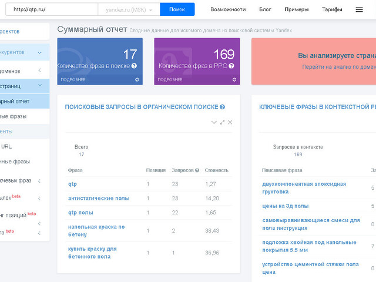Click the ПОИСКОВЫЕ ЗАПРОСЫ В ОРГАНИЧЕСКОМ ПОИСКЕ heading
The width and height of the screenshot is (376, 282).
coord(142,107)
